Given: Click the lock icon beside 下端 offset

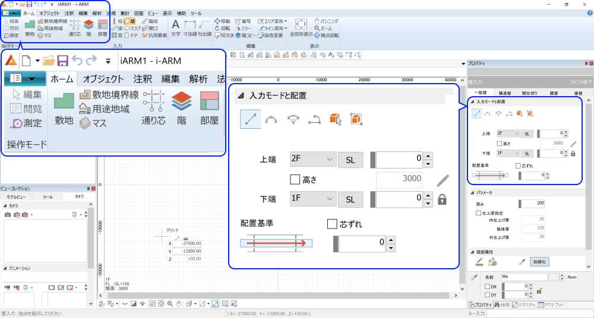Looking at the screenshot, I should 573,153.
